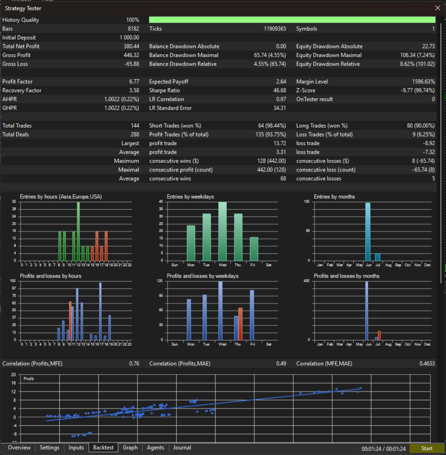Click the tallest green bar in Entries by hours
Screen dimensions: 446x455
pyautogui.click(x=78, y=231)
